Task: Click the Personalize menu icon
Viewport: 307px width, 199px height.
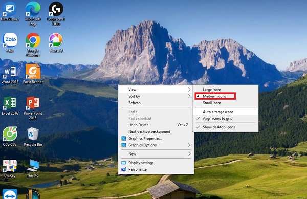Action: 124,169
